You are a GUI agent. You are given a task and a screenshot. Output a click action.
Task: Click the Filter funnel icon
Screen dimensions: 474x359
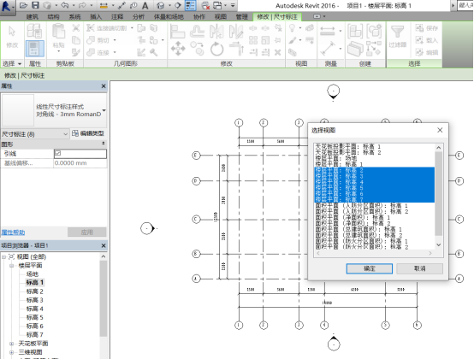click(x=397, y=32)
